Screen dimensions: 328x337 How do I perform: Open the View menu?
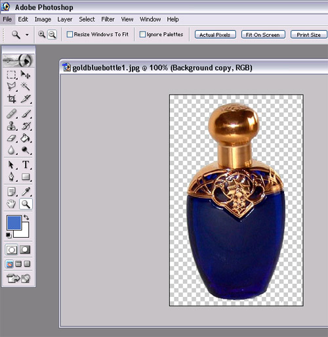point(127,19)
